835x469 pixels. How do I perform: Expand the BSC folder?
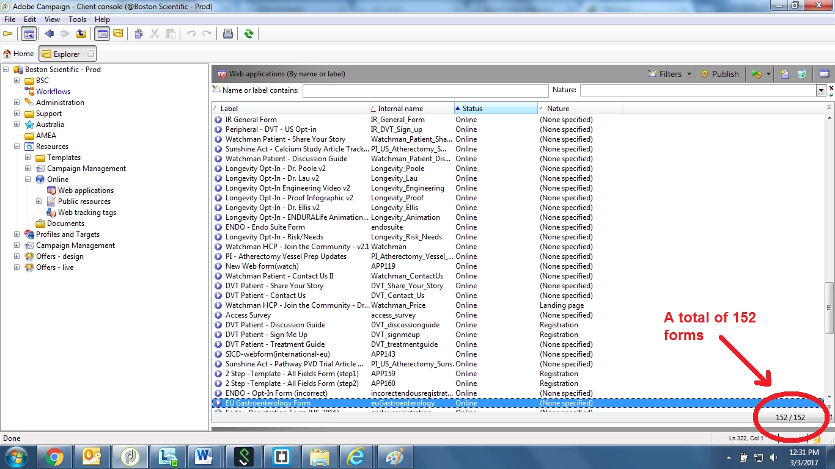[17, 81]
